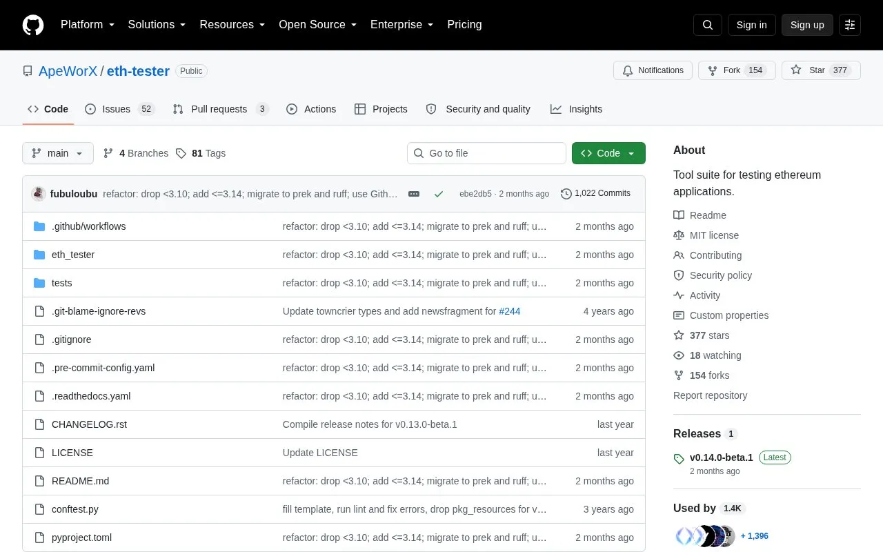883x552 pixels.
Task: Click the Activity pulse icon
Action: 679,295
